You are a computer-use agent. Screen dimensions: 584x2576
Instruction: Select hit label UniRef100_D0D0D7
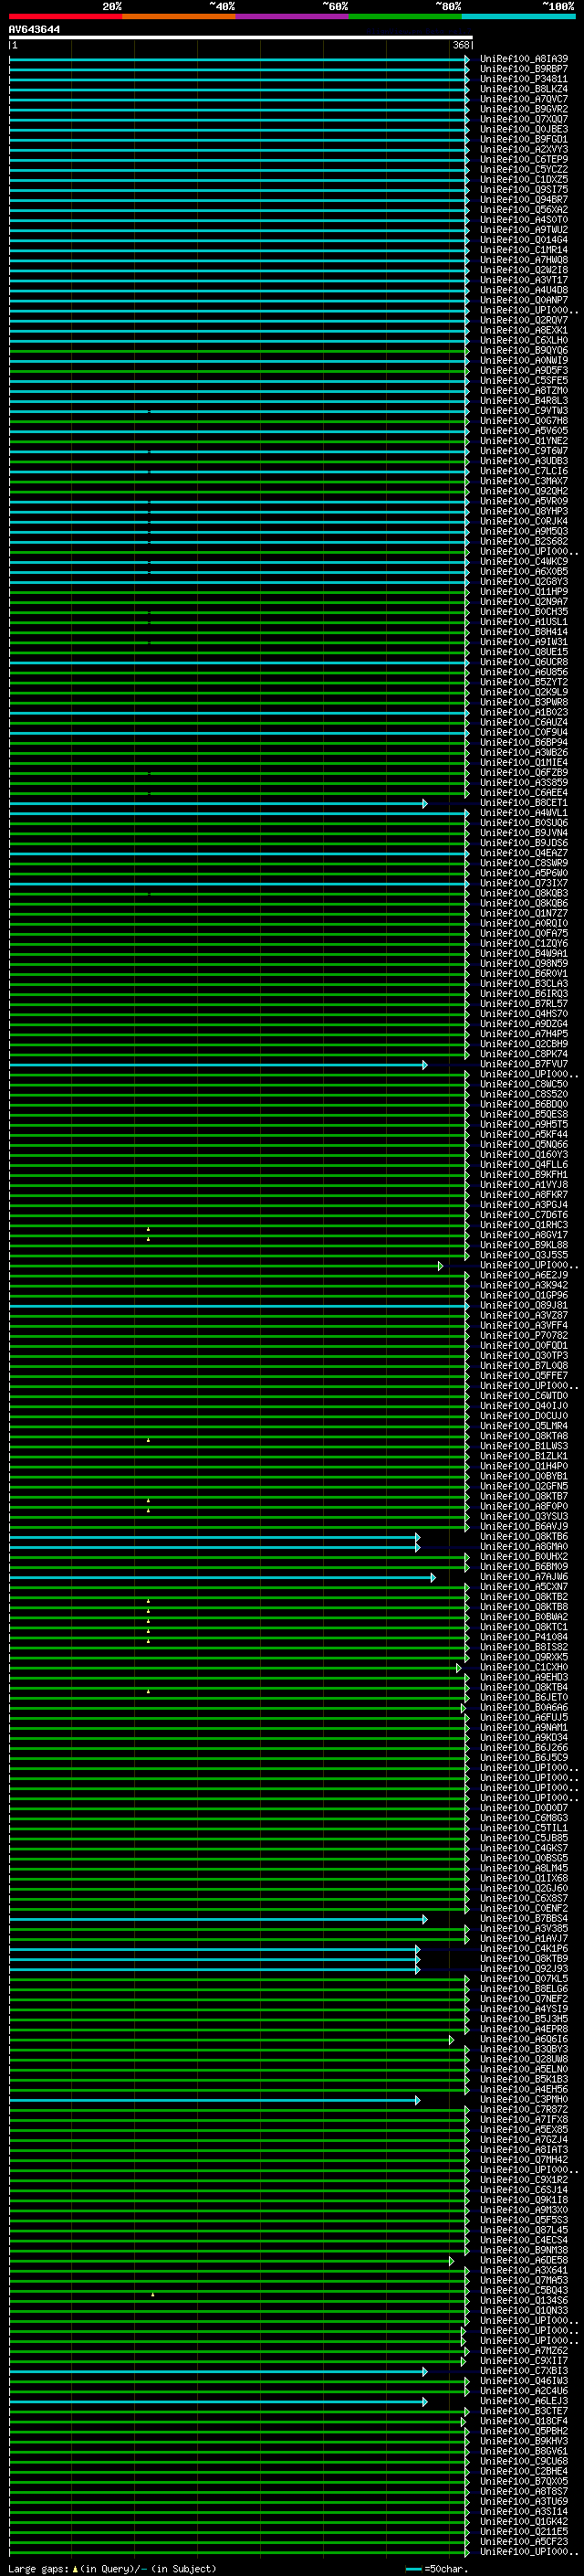524,1808
